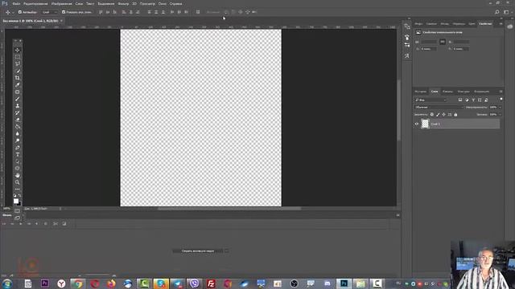Open the Edit menu

35,3
